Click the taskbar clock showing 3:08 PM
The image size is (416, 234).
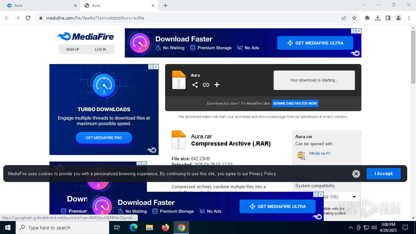tap(388, 227)
